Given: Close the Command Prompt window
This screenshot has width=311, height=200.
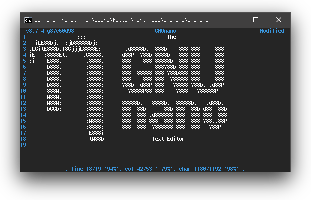Looking at the screenshot, I should (279, 20).
